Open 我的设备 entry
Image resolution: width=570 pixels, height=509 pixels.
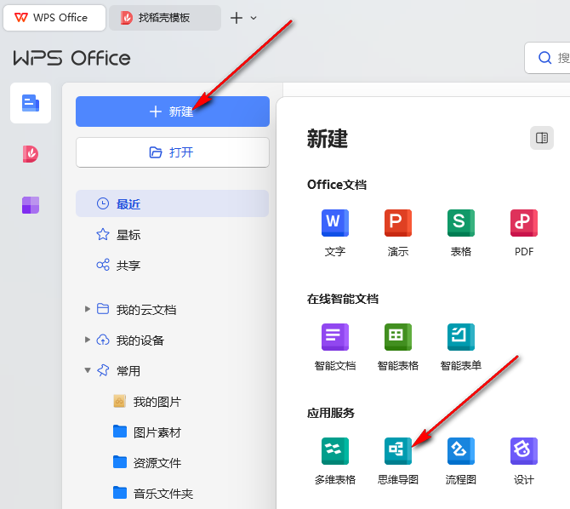tap(140, 340)
